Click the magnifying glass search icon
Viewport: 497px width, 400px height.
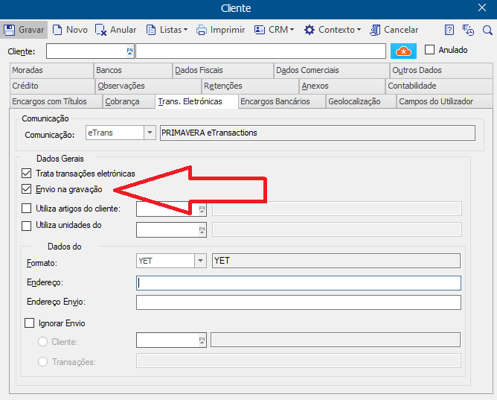click(x=487, y=30)
